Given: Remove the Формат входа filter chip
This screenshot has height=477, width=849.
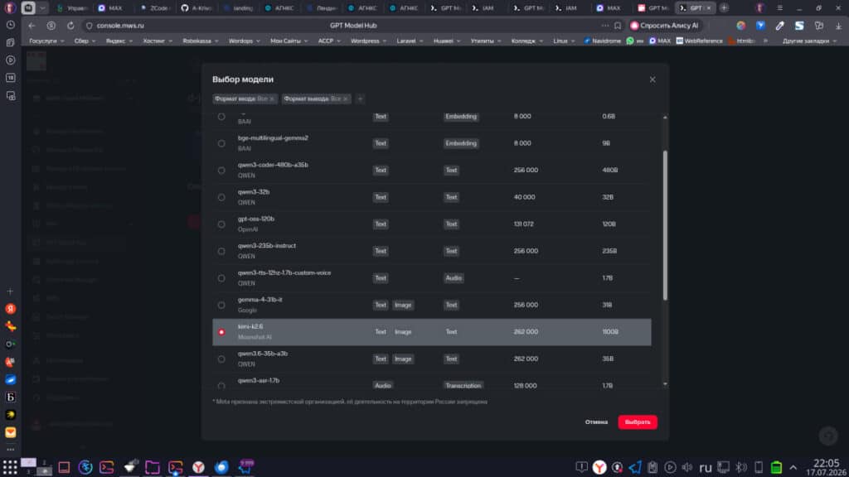Looking at the screenshot, I should tap(272, 99).
